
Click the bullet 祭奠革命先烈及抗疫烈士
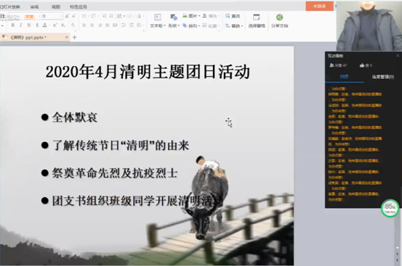tap(115, 173)
